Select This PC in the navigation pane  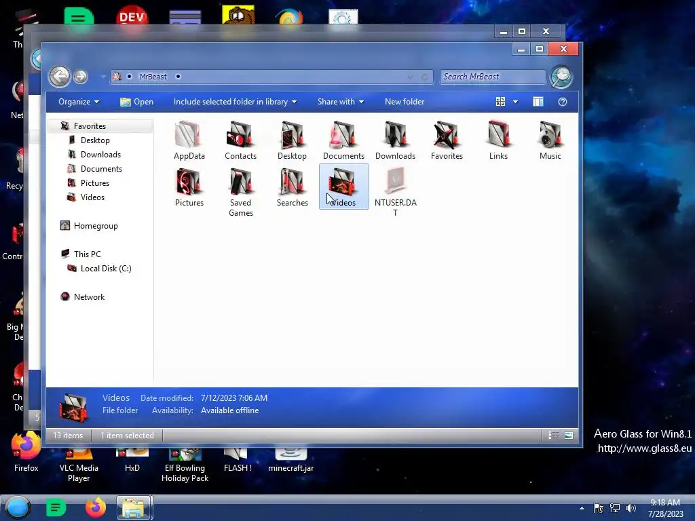(x=87, y=254)
